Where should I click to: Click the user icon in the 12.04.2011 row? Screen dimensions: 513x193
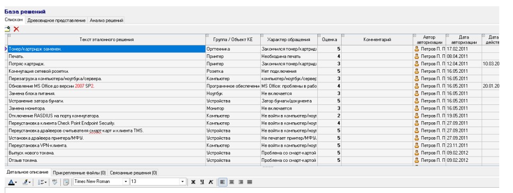417,64
